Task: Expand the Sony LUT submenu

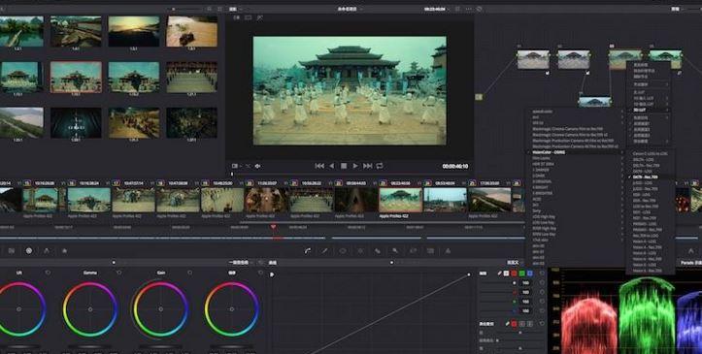Action: click(x=576, y=210)
